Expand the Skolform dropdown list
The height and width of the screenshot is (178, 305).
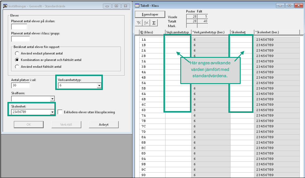(52, 99)
